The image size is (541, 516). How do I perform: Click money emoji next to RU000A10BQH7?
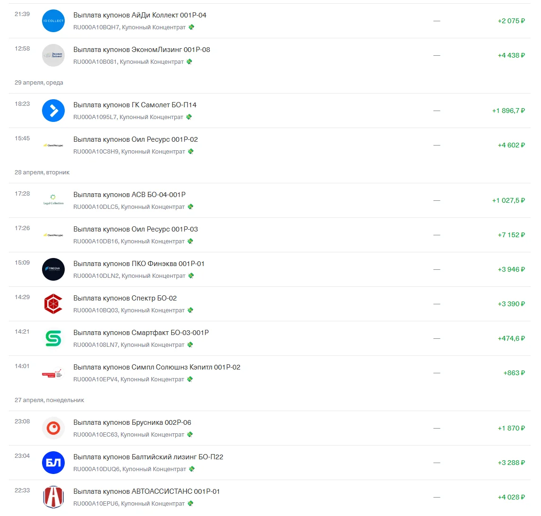point(191,27)
